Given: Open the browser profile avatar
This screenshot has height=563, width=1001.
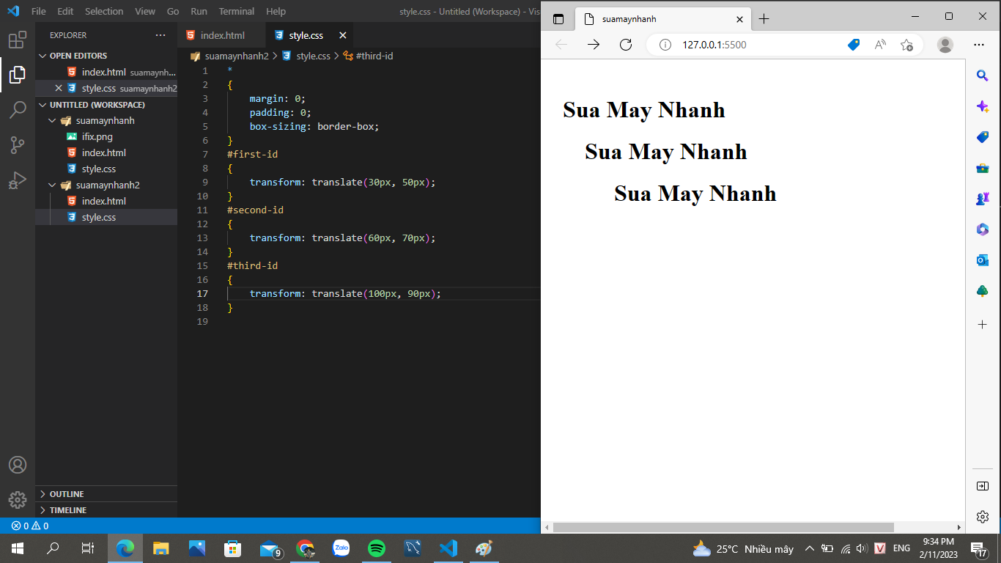Looking at the screenshot, I should tap(945, 45).
